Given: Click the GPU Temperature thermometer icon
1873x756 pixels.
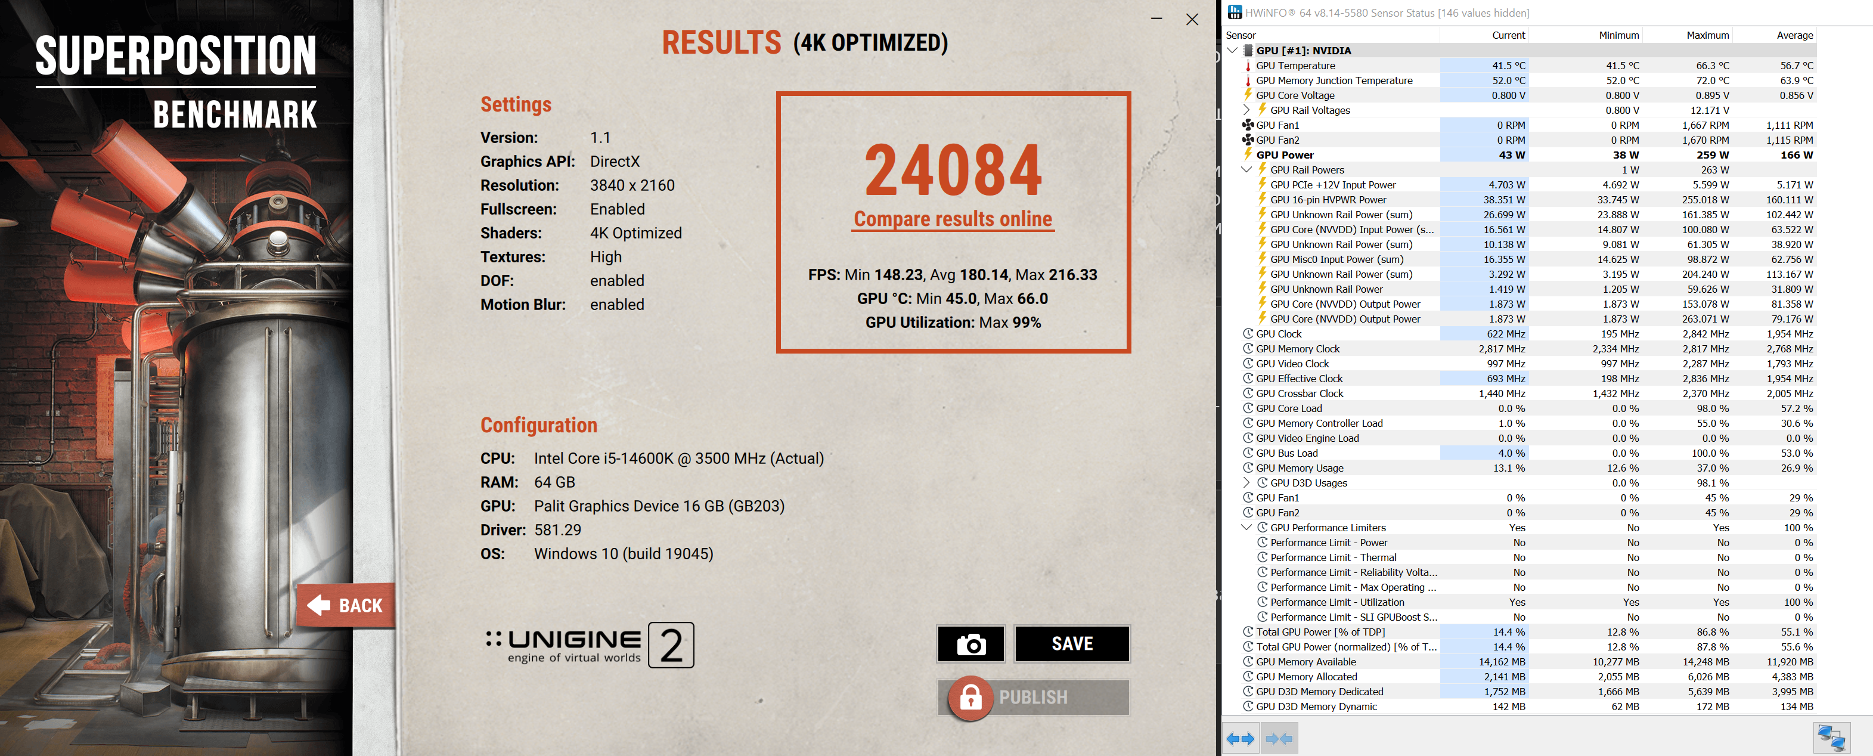Looking at the screenshot, I should [x=1248, y=66].
